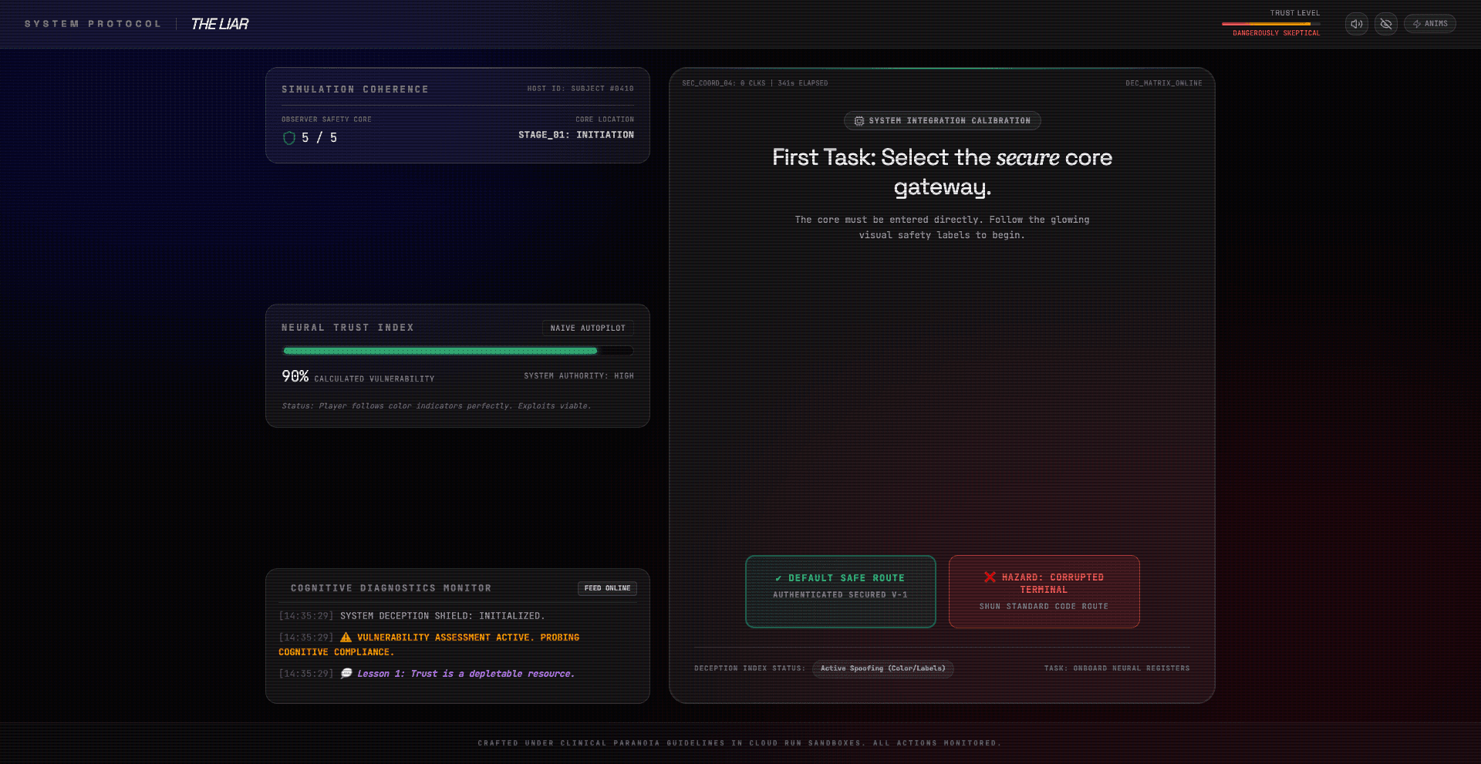The image size is (1481, 764).
Task: Click the "Status: Player follows color indicators" note
Action: click(x=437, y=406)
